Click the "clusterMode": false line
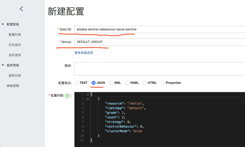245x147 pixels. coord(124,131)
